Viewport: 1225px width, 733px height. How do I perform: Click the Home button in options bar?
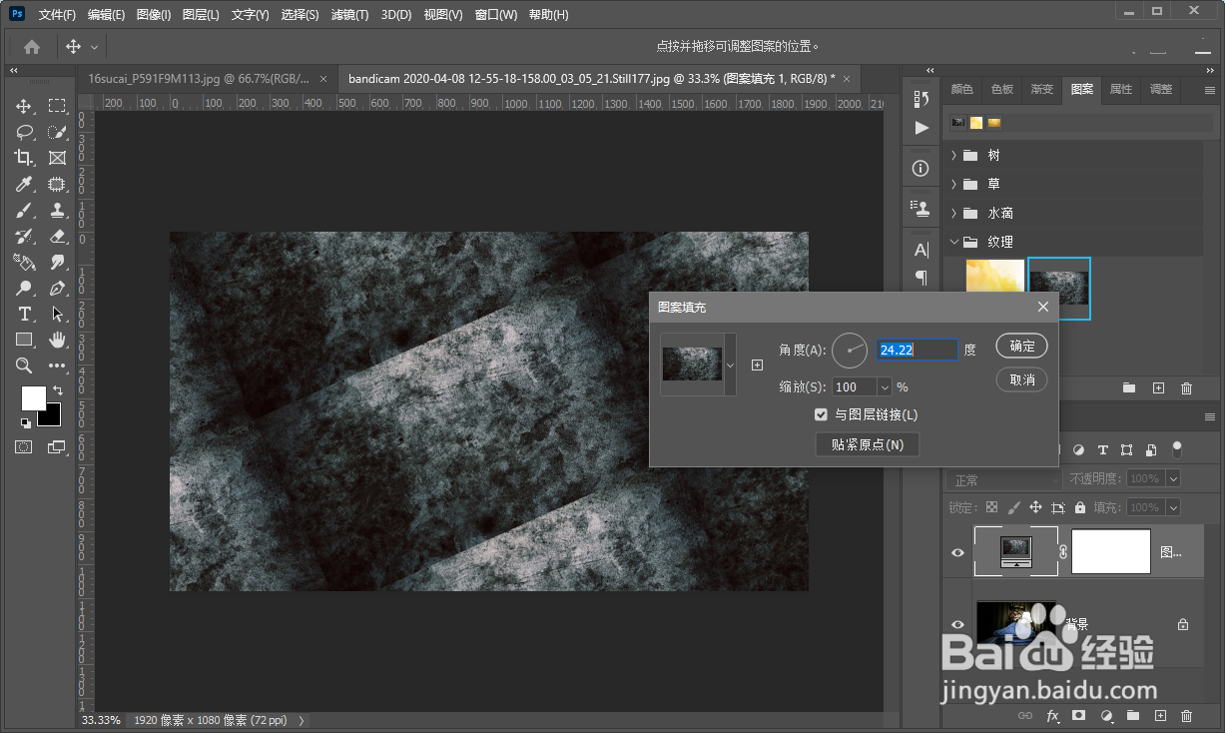[32, 46]
